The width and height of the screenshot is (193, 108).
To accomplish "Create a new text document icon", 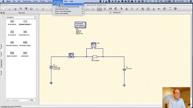I will click(9, 9).
